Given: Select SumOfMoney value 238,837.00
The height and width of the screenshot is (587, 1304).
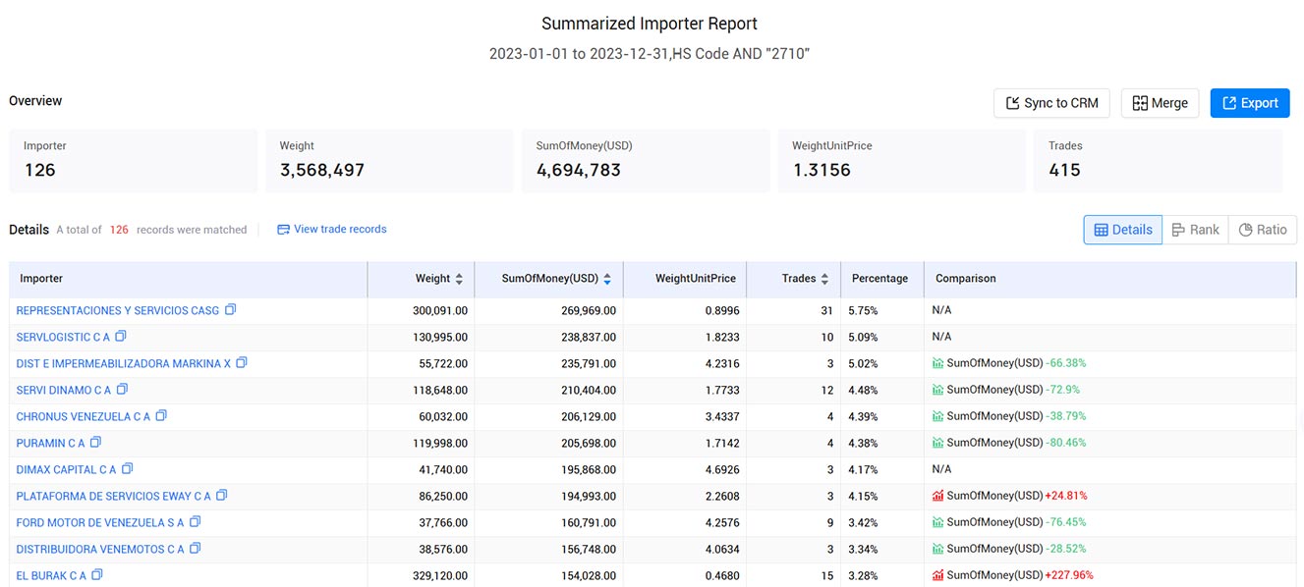Looking at the screenshot, I should (x=589, y=337).
